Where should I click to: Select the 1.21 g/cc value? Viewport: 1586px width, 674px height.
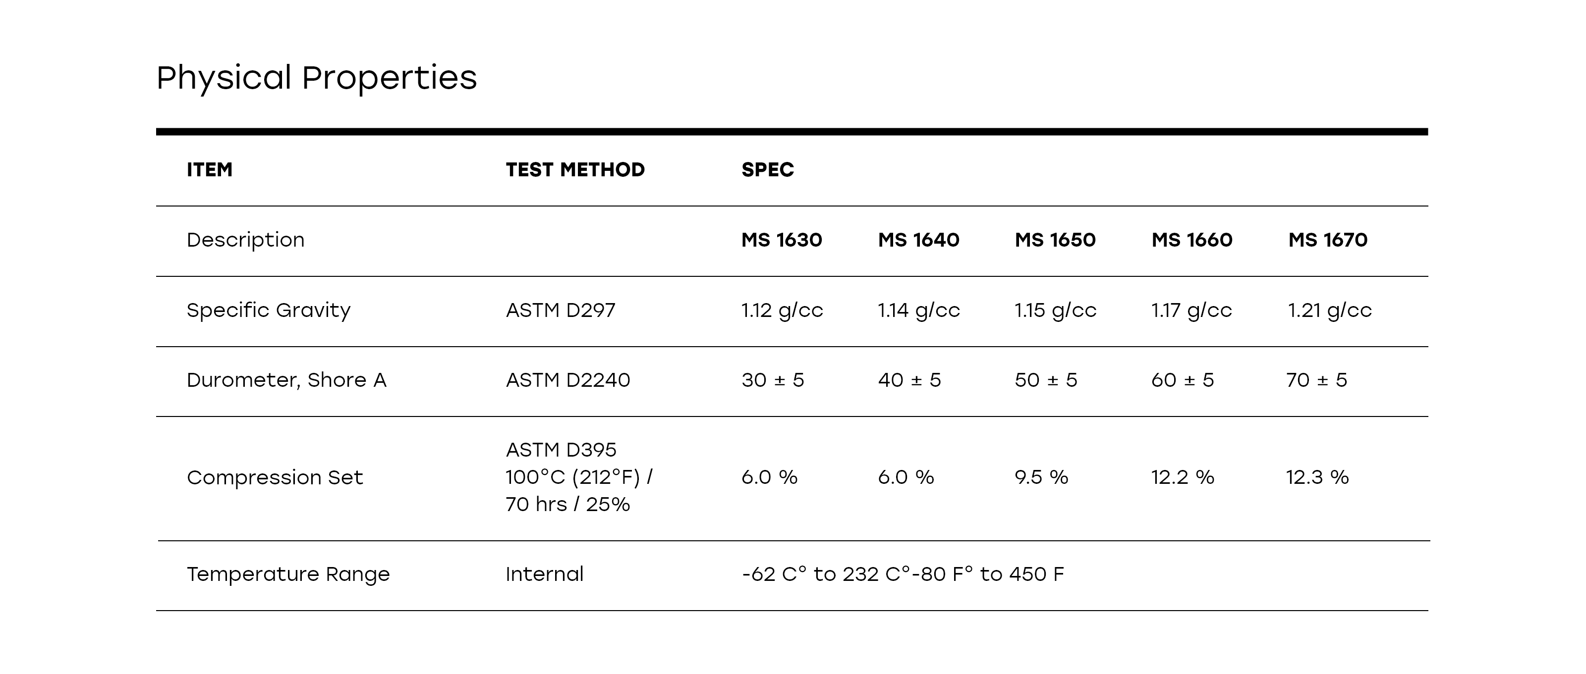(1330, 311)
